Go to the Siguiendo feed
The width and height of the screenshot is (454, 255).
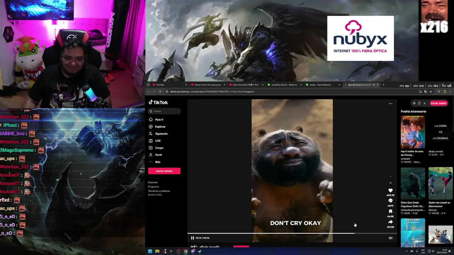click(x=158, y=134)
